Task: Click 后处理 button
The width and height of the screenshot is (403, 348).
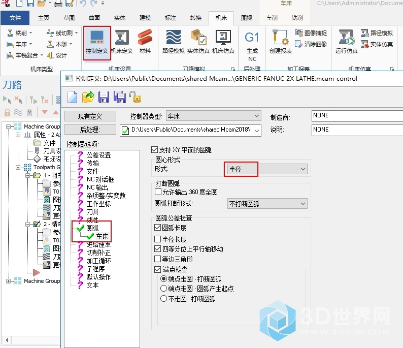Action: click(x=90, y=130)
